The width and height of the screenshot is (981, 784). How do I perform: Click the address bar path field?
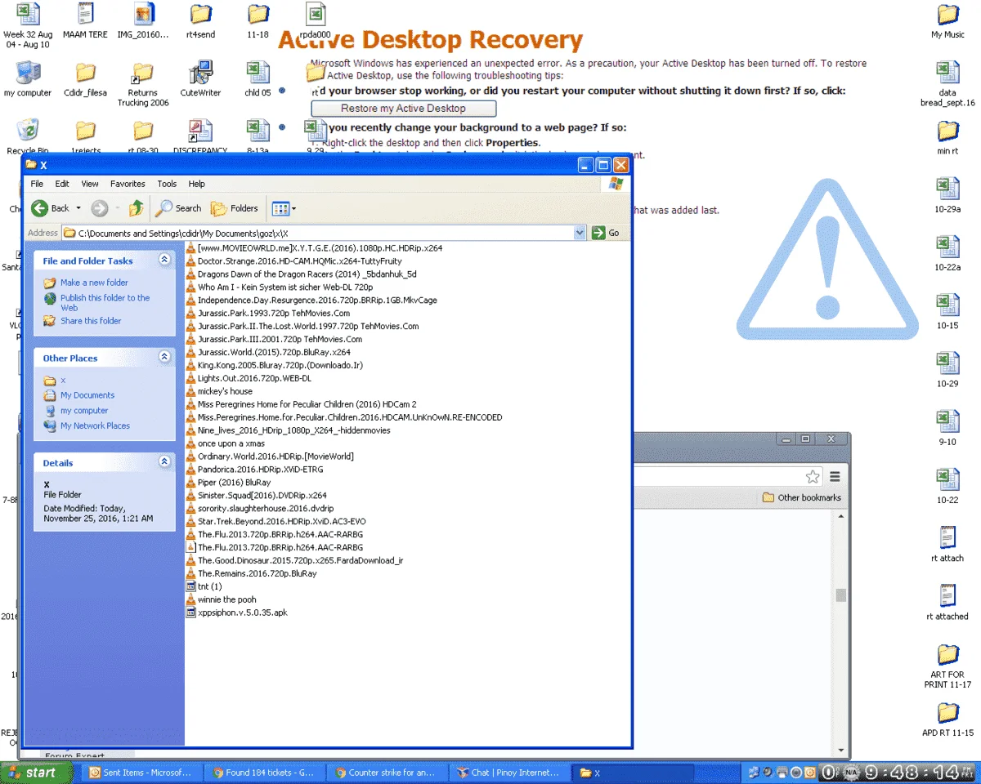click(318, 233)
